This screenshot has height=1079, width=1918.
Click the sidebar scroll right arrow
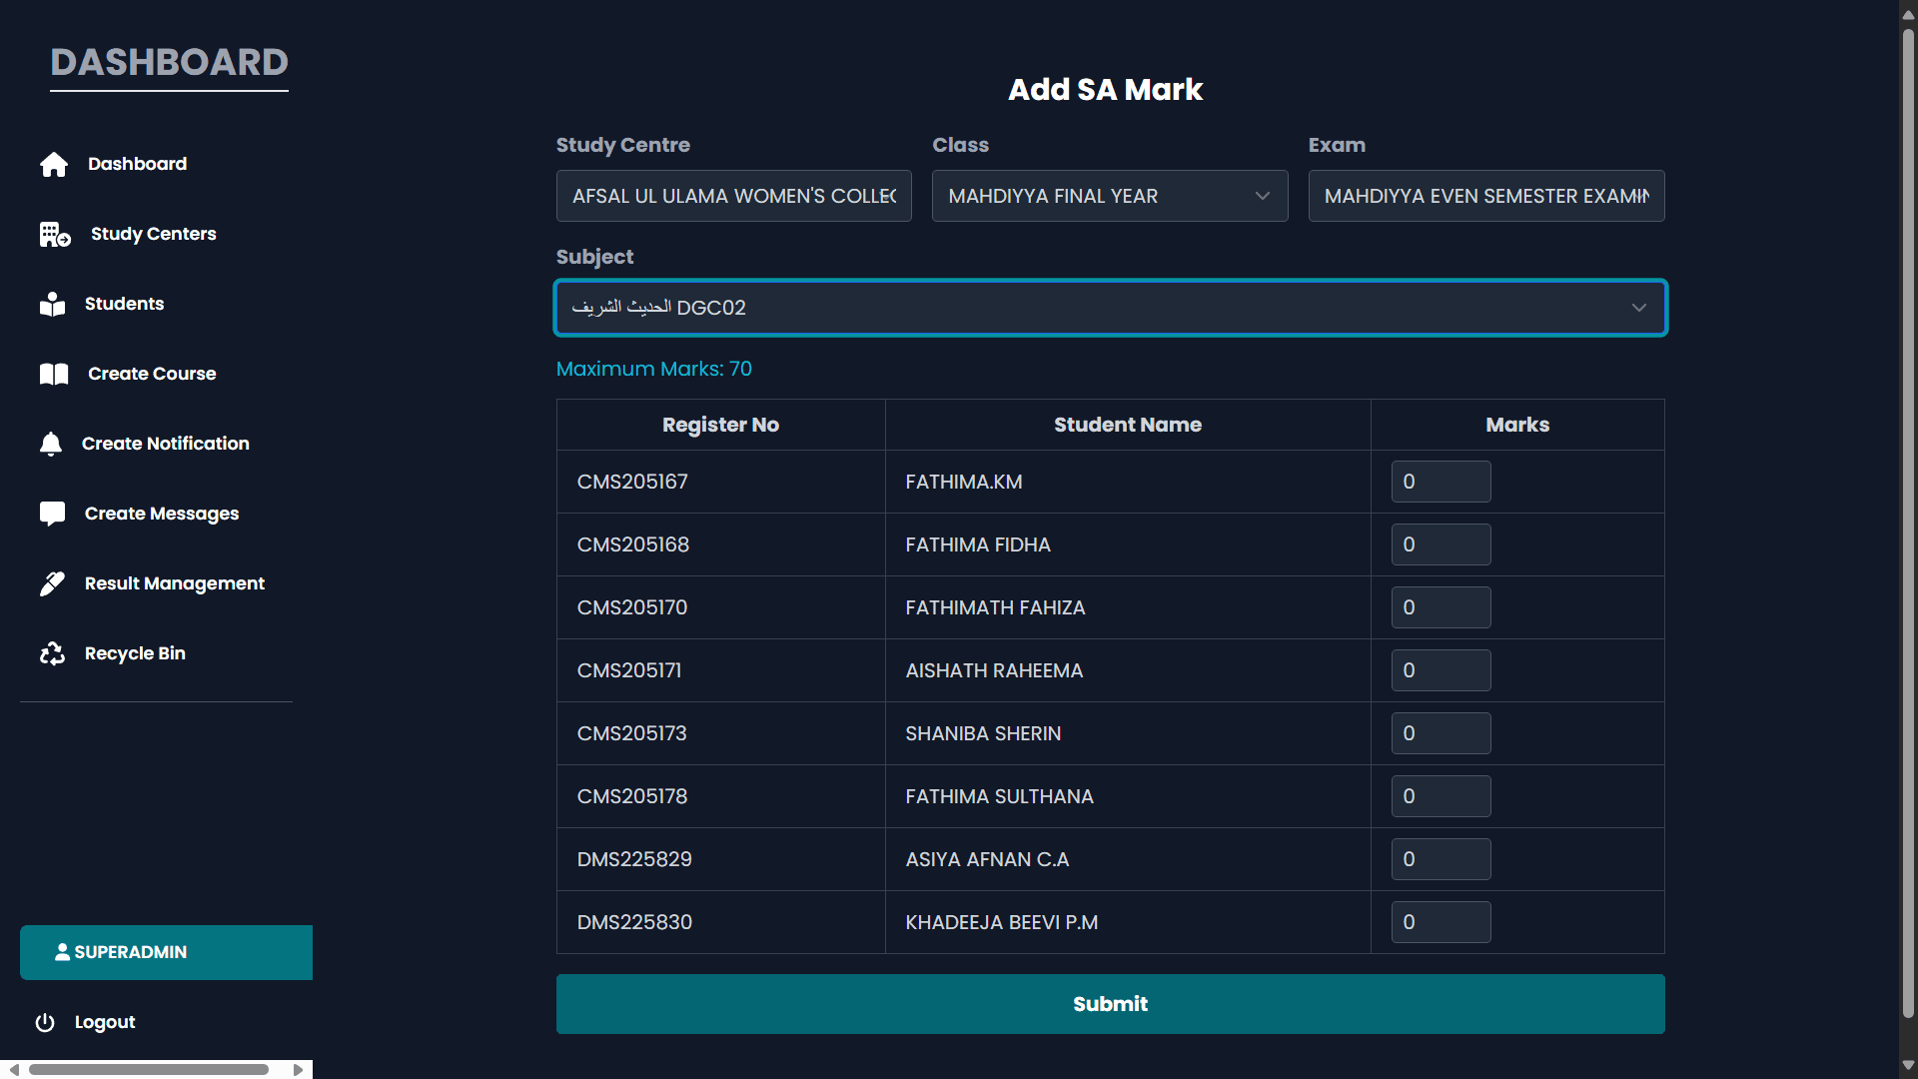tap(298, 1069)
